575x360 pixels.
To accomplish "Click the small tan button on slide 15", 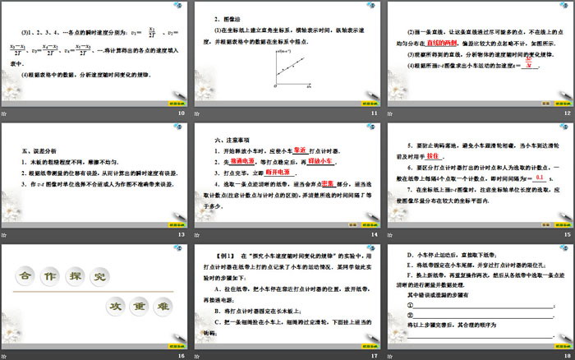I will pyautogui.click(x=546, y=224).
